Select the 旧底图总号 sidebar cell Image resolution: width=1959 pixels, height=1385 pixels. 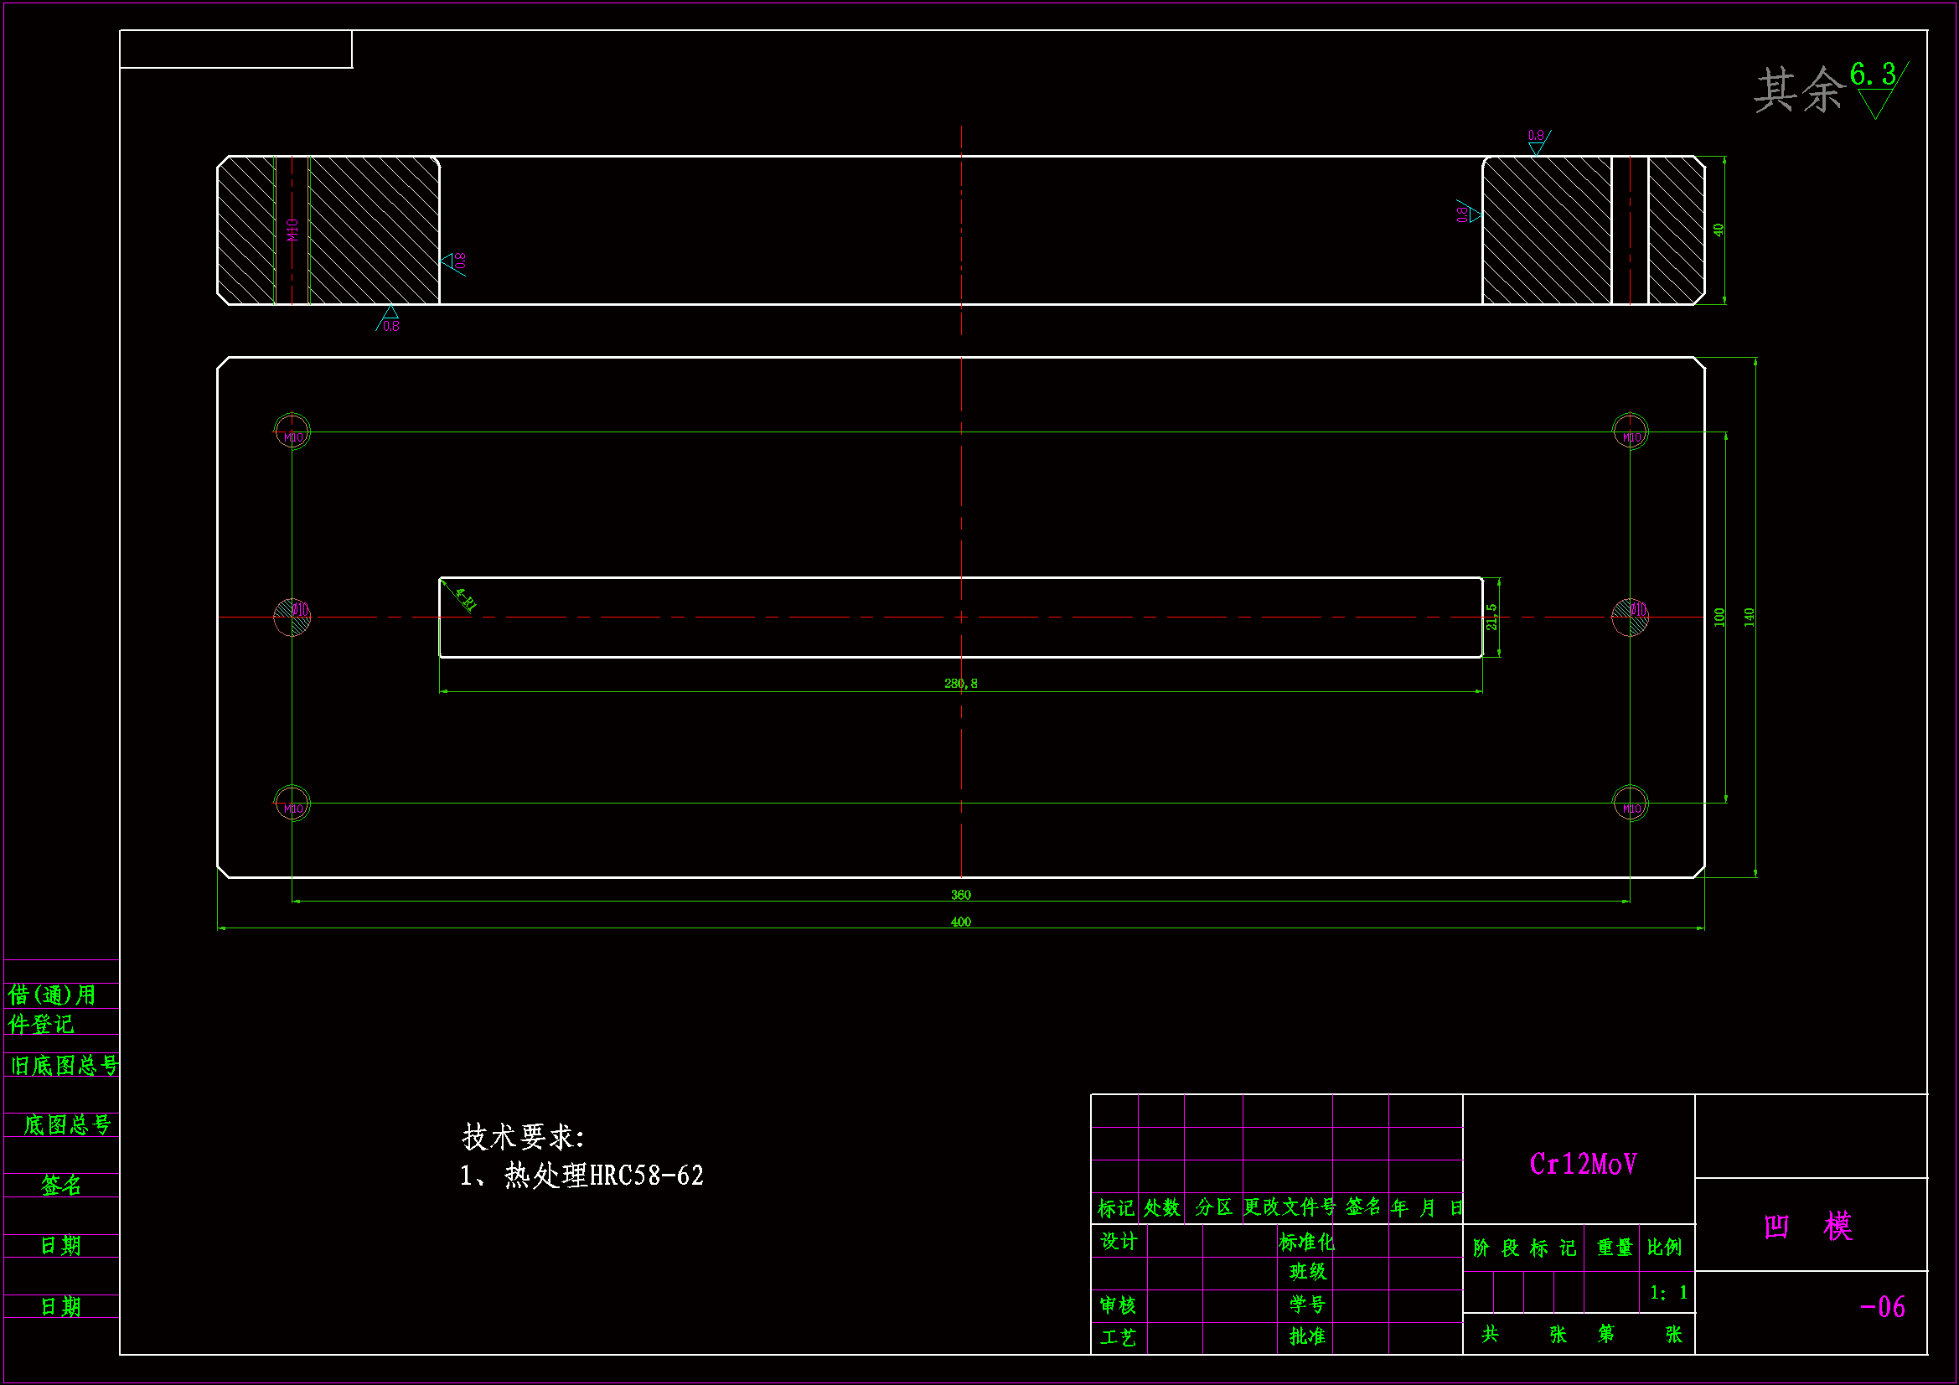64,1065
